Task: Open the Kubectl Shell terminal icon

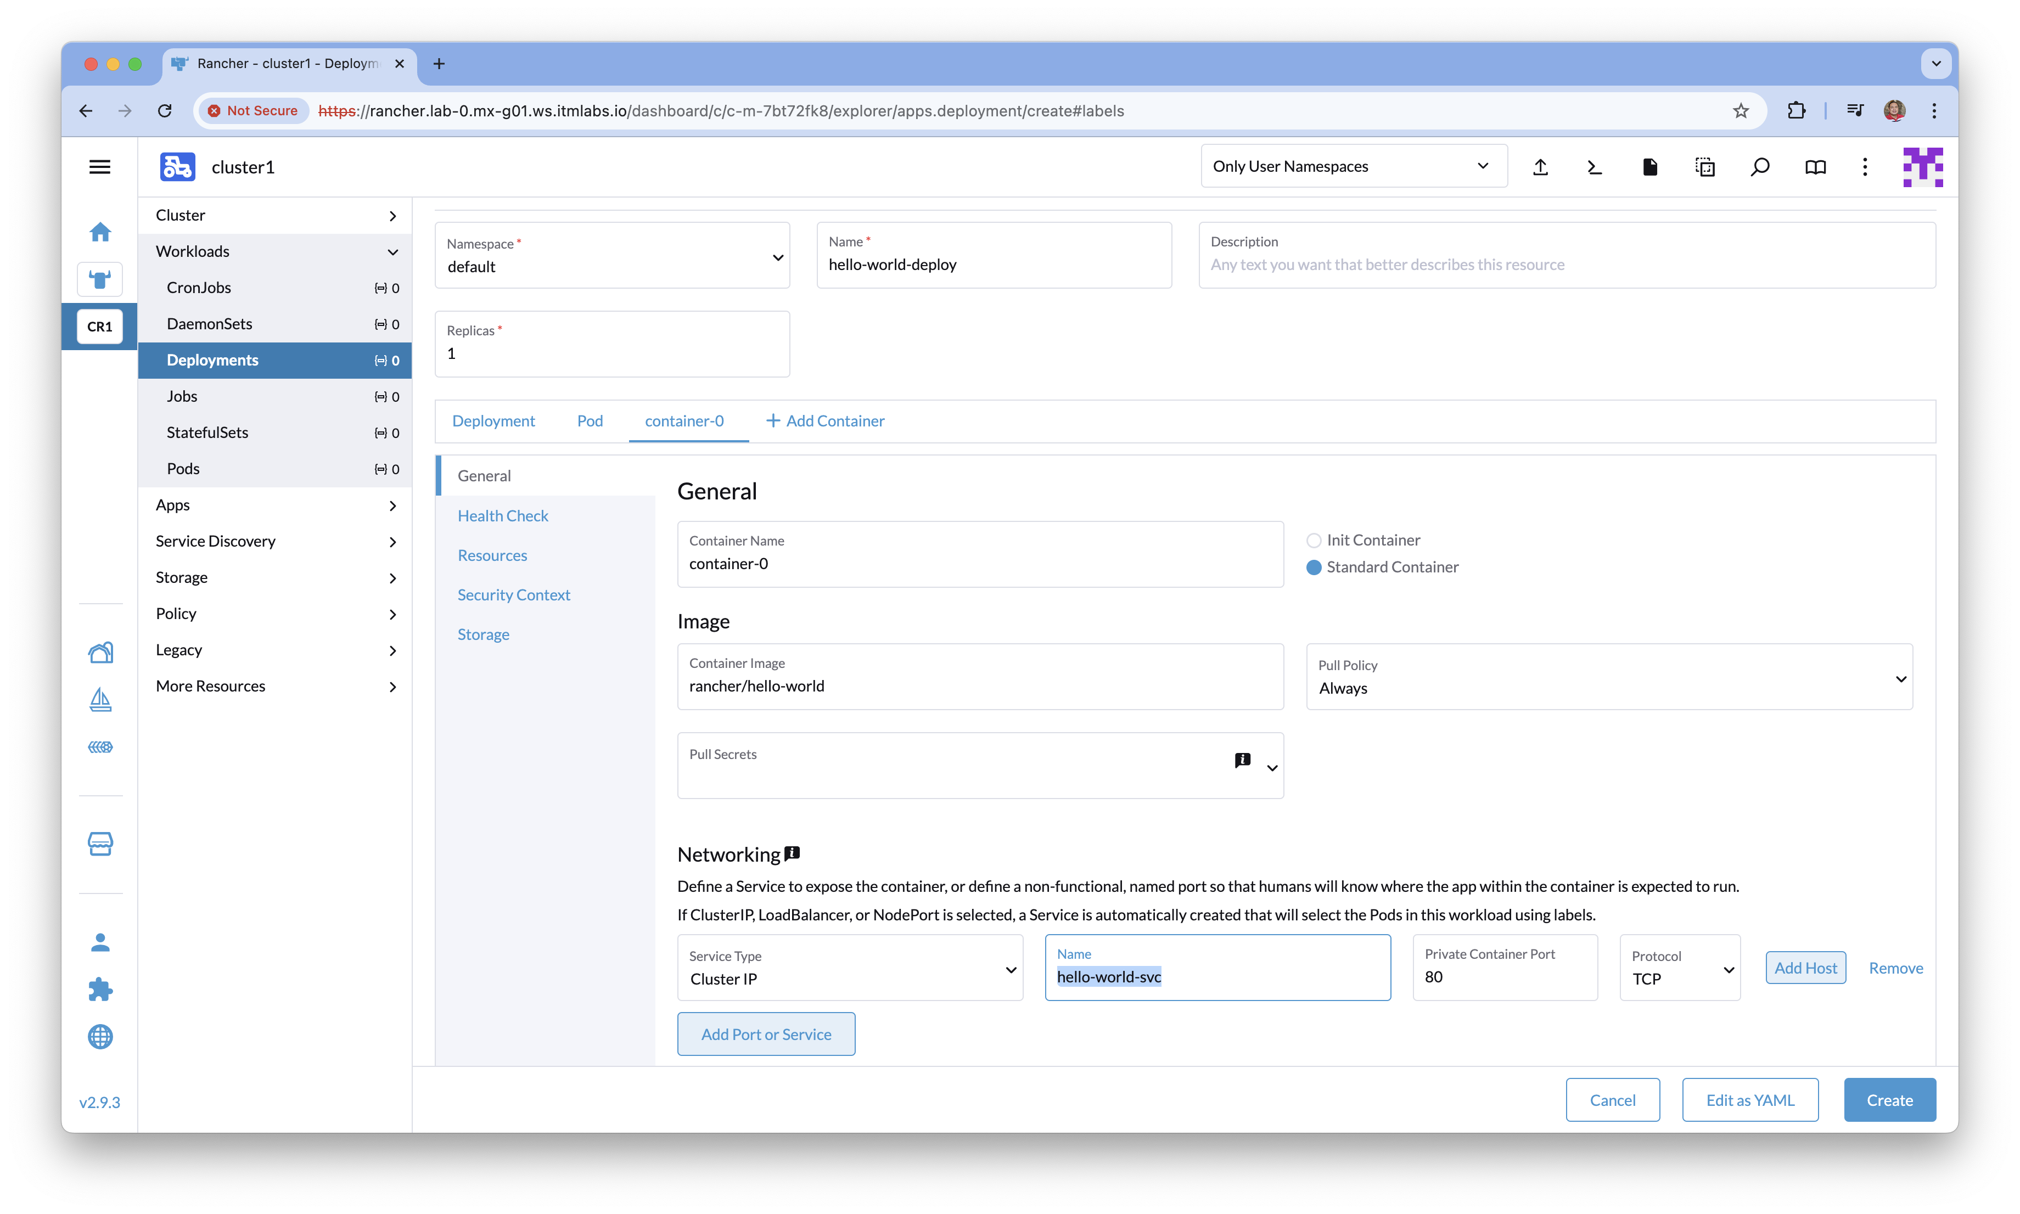Action: pos(1595,167)
